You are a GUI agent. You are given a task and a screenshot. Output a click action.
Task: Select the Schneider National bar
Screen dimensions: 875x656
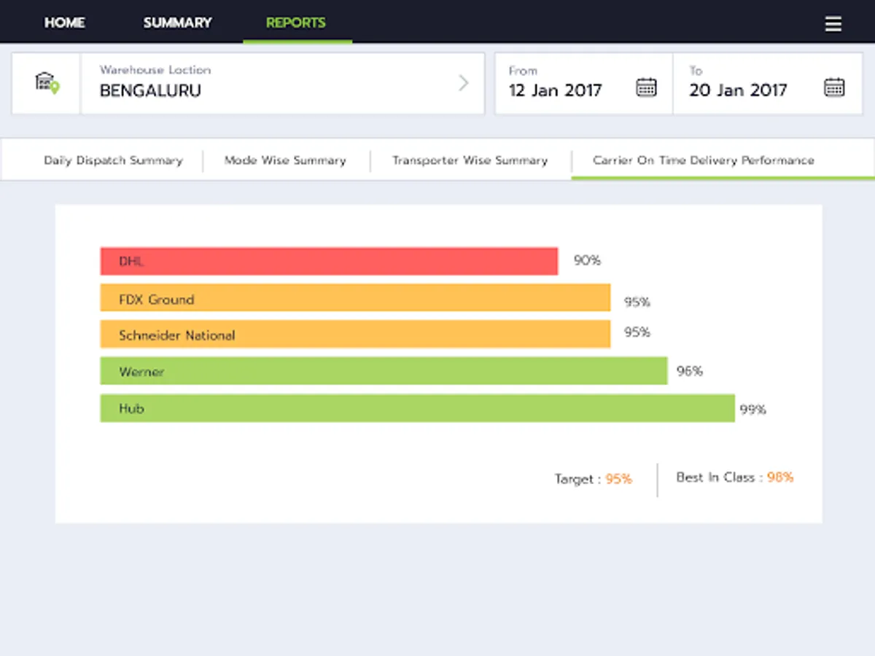point(355,334)
